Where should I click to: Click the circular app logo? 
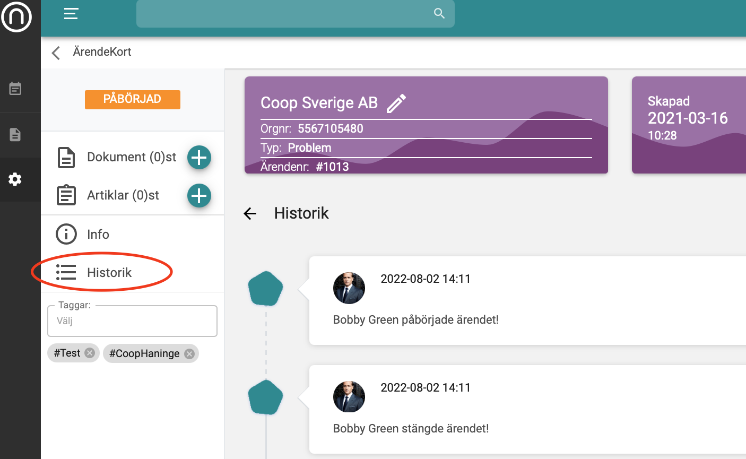click(16, 16)
